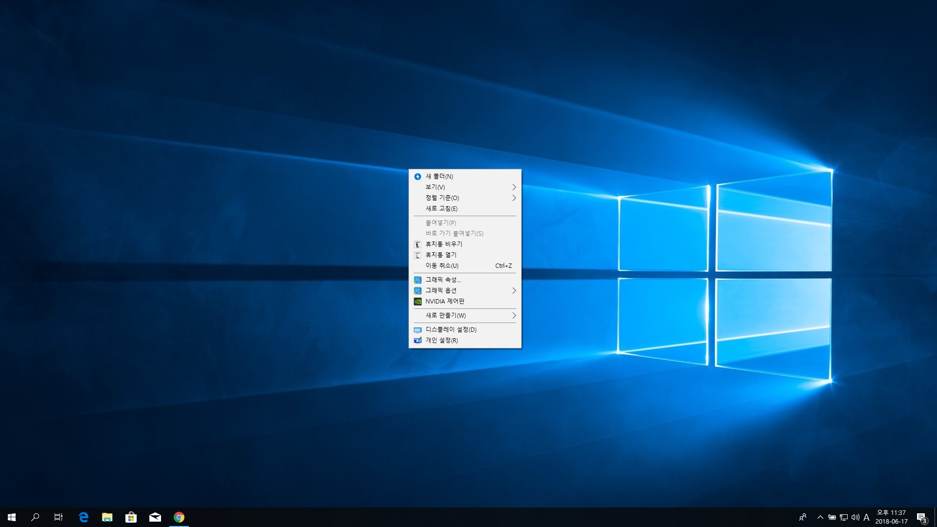Select 휴지통 열기 menu entry
Viewport: 937px width, 527px height.
465,255
